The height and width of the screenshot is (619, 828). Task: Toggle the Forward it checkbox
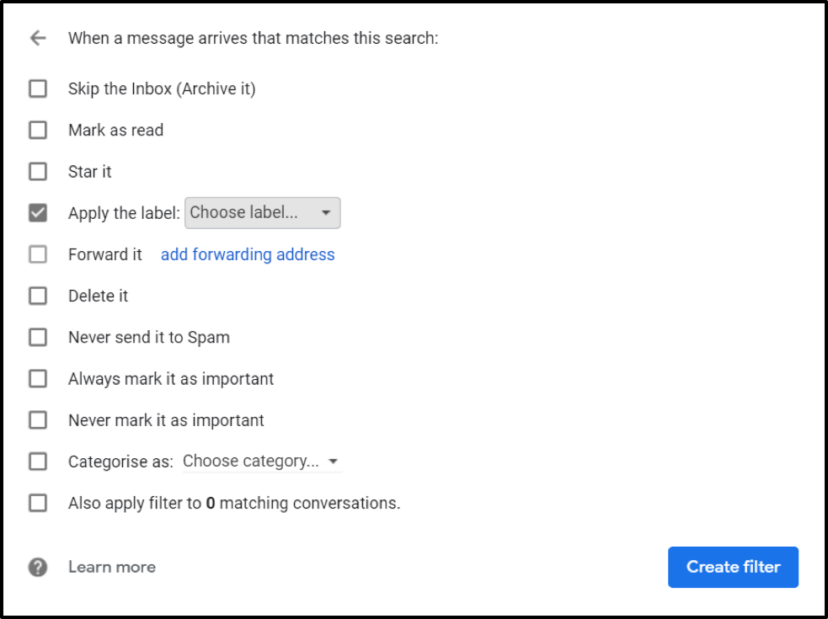coord(38,254)
